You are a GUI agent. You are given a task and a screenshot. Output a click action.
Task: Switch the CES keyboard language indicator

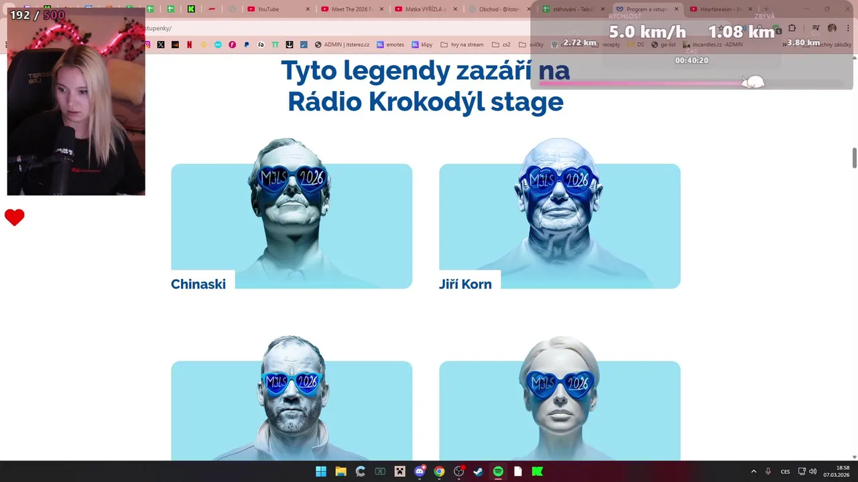[x=785, y=471]
